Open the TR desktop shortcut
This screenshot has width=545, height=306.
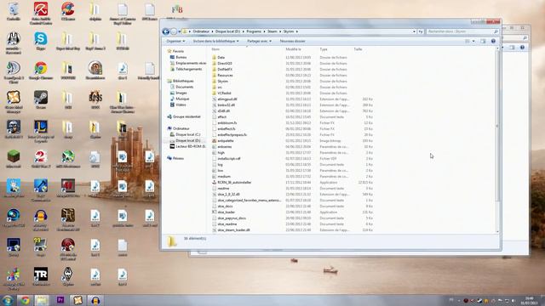coord(41,277)
